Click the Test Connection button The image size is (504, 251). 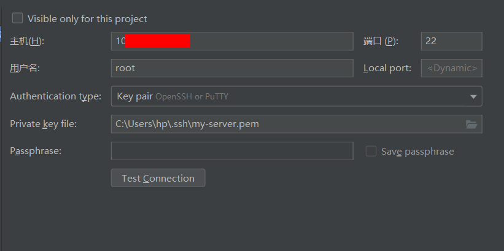pos(158,178)
